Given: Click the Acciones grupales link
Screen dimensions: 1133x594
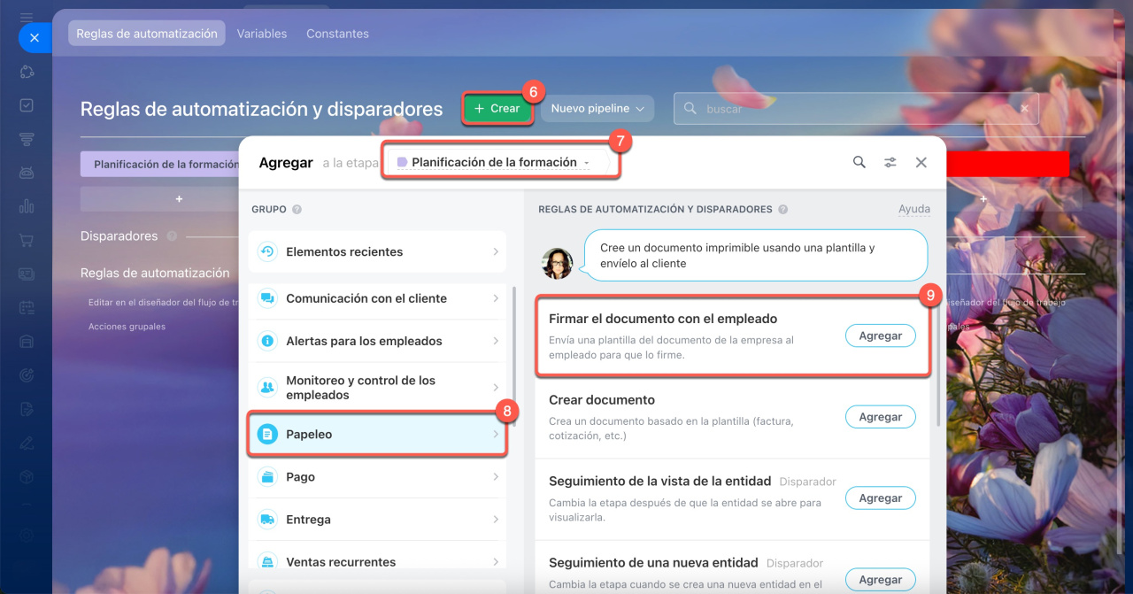Looking at the screenshot, I should [x=127, y=327].
